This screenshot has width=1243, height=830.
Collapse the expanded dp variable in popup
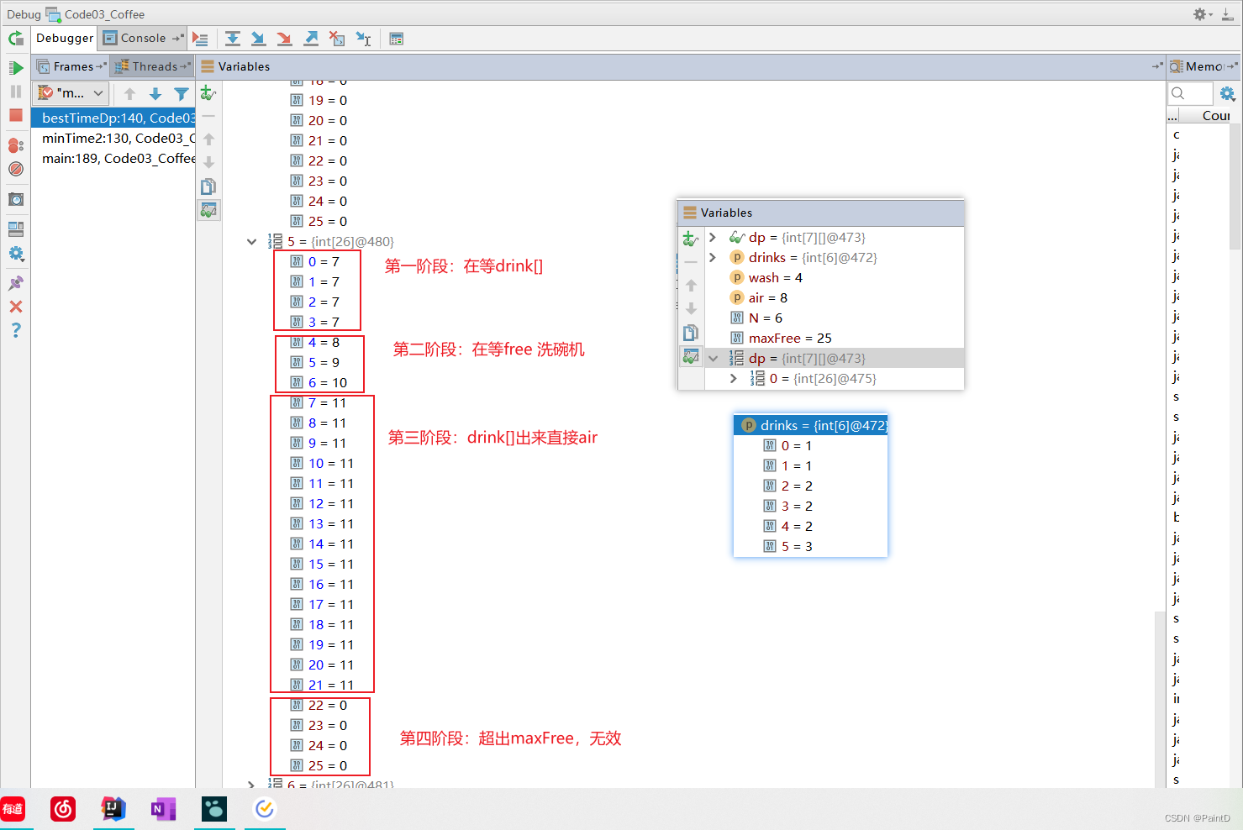pyautogui.click(x=713, y=358)
